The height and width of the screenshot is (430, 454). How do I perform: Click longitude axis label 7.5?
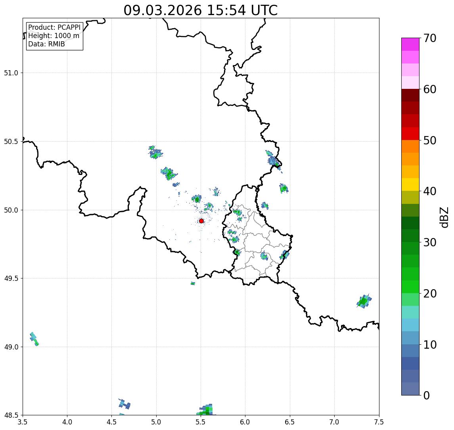coord(379,422)
